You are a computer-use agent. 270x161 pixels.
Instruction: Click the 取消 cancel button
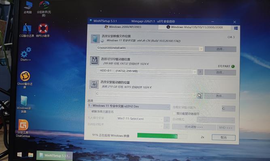click(223, 138)
